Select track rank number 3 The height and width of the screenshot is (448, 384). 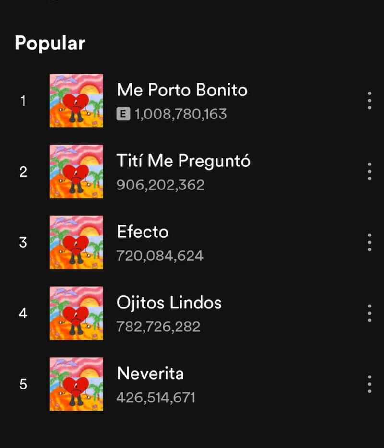pyautogui.click(x=23, y=242)
